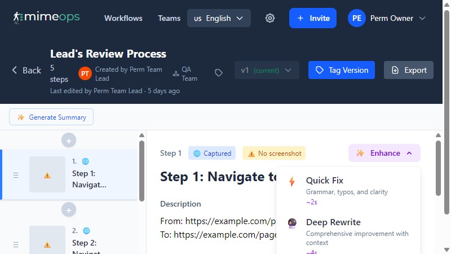The image size is (451, 254).
Task: Click the PT creator avatar
Action: coord(85,74)
